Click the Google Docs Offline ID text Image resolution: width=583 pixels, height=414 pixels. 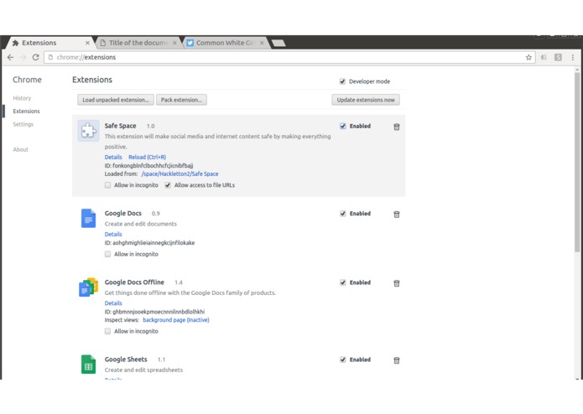[x=154, y=312]
